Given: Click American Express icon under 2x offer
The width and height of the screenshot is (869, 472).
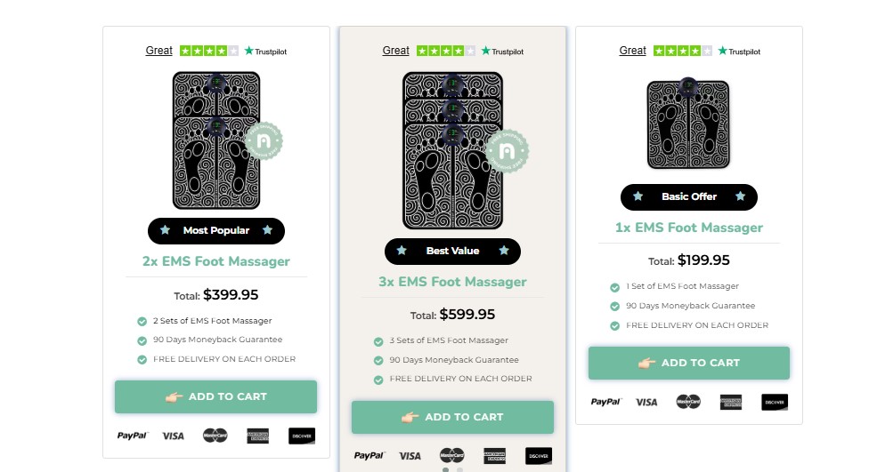Looking at the screenshot, I should pos(258,436).
